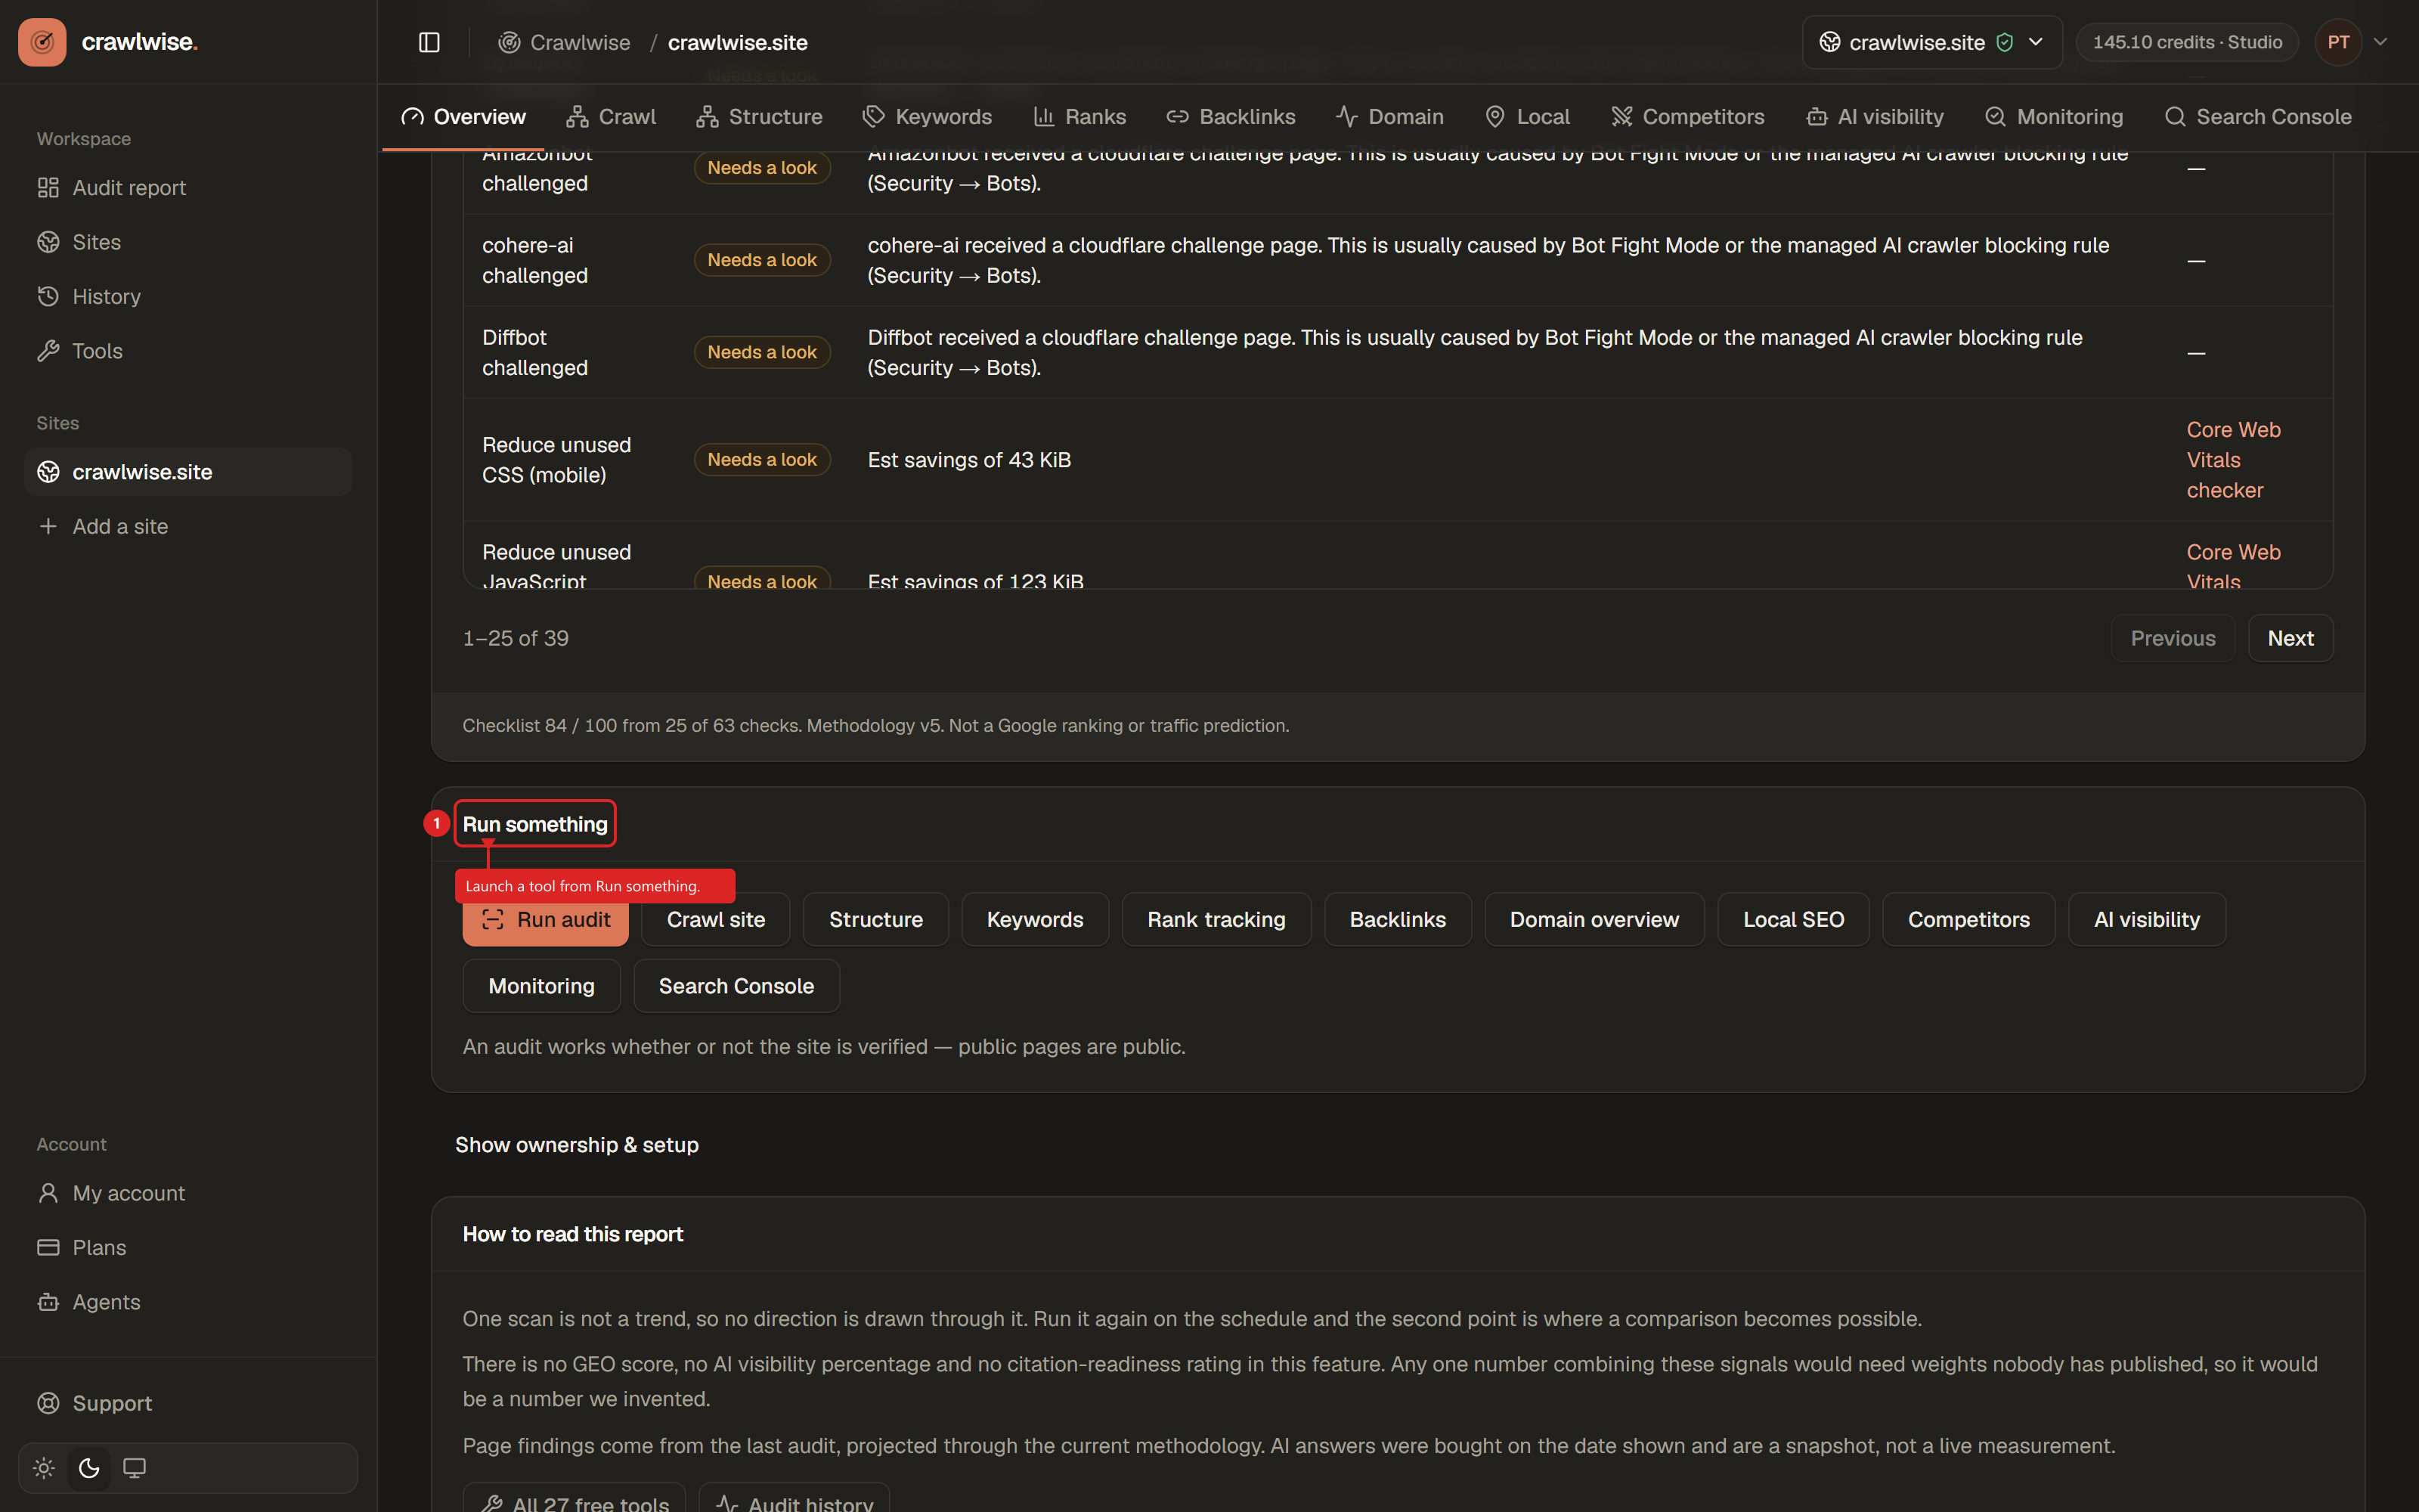The image size is (2419, 1512).
Task: Toggle the sidebar panel icon
Action: [x=429, y=42]
